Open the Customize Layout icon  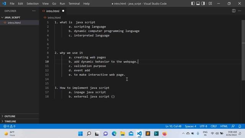(x=210, y=3)
